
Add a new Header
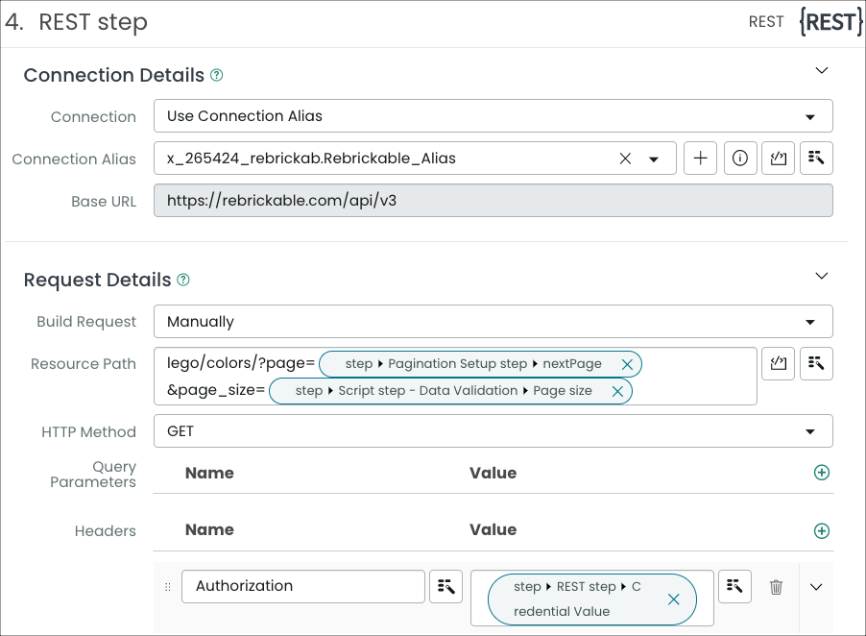point(821,530)
